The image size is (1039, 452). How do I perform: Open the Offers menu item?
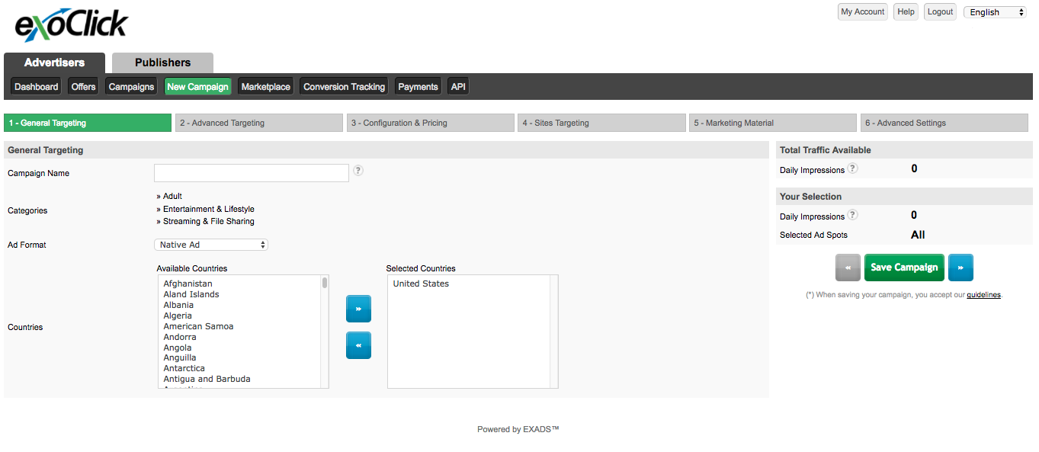(x=83, y=87)
